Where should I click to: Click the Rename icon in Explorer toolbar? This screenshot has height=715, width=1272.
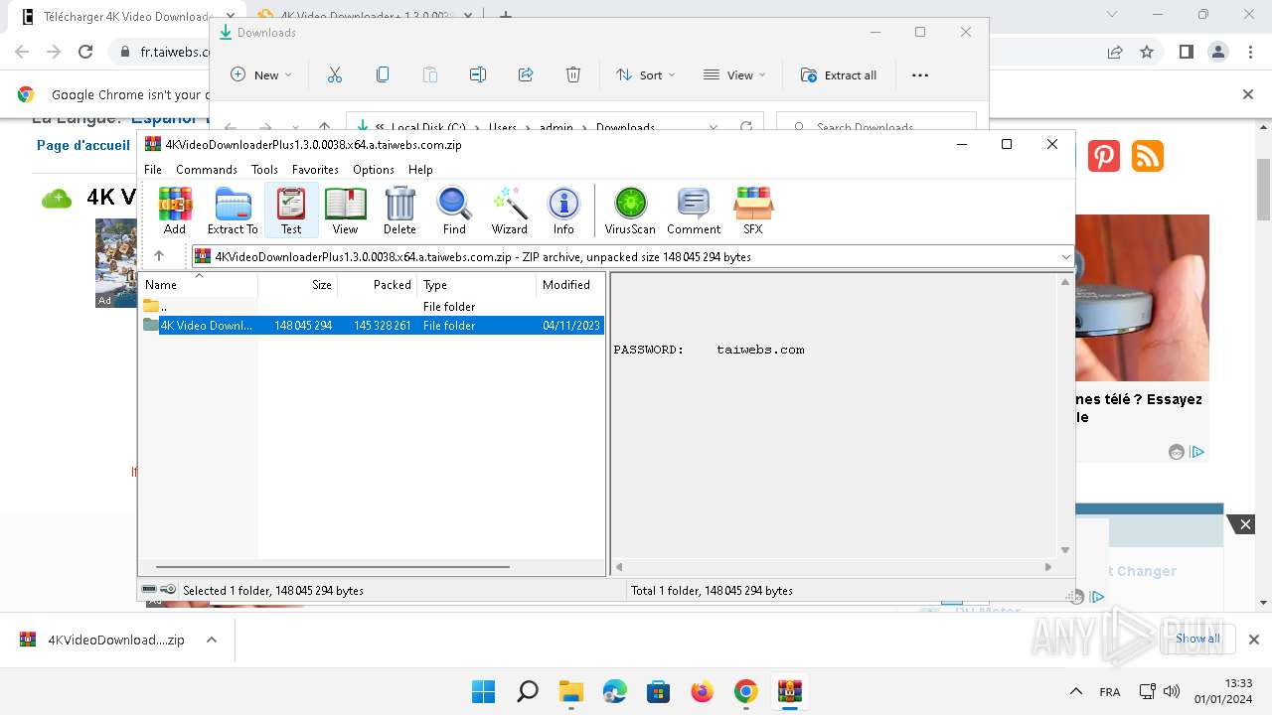(478, 74)
